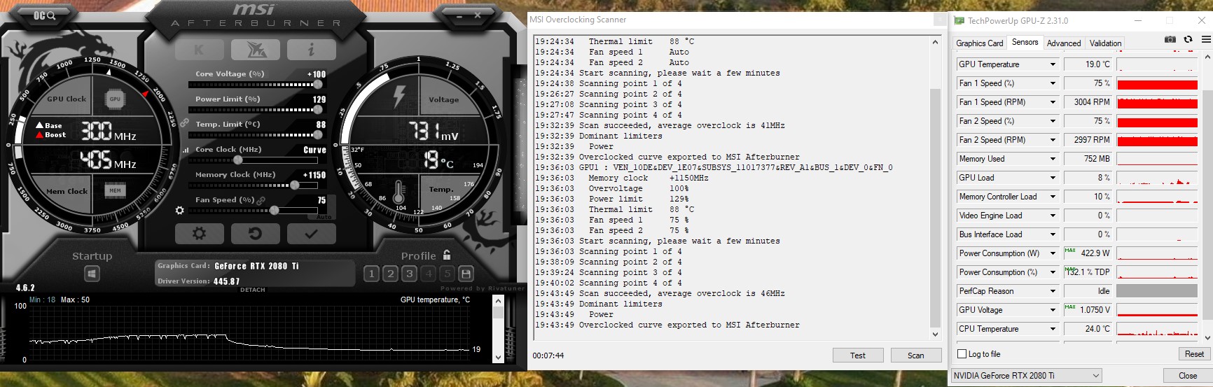Take a GPU-Z screenshot with camera icon
This screenshot has width=1213, height=387.
click(1170, 40)
